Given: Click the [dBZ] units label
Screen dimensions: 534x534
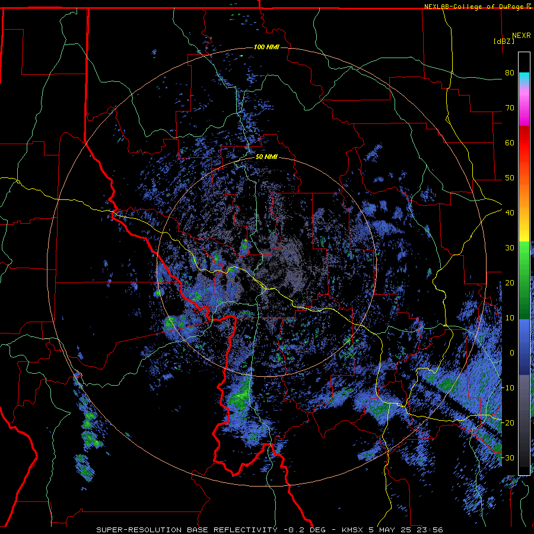Looking at the screenshot, I should (x=504, y=41).
